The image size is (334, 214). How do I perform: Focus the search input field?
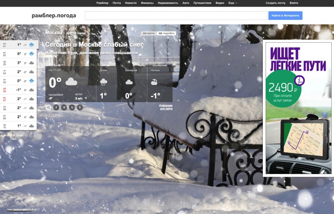[176, 15]
